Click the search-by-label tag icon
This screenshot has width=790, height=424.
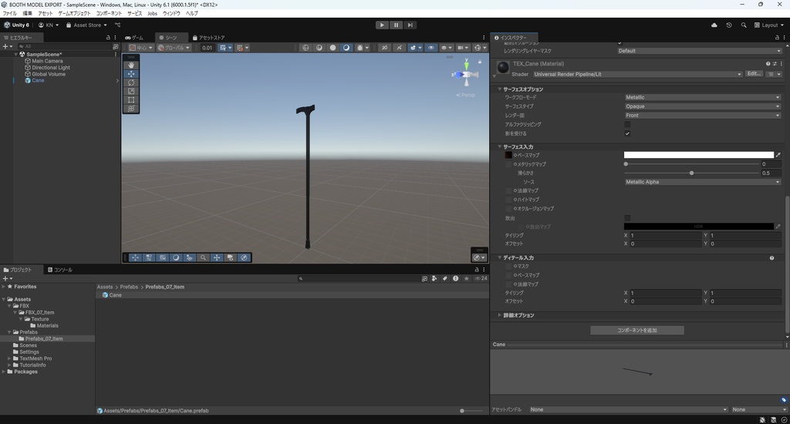click(444, 278)
